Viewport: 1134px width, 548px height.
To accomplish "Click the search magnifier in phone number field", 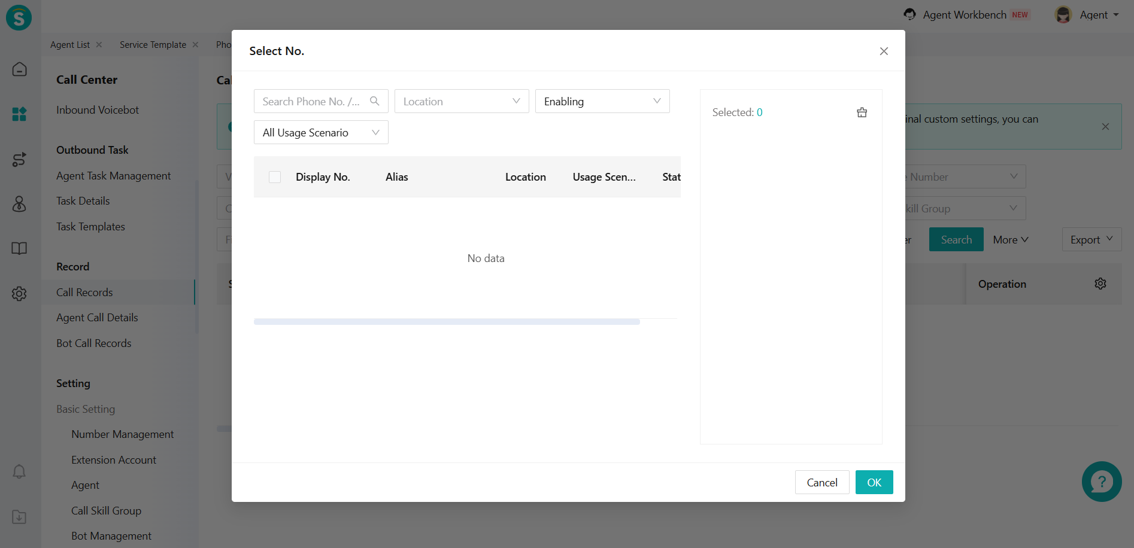I will (x=375, y=101).
